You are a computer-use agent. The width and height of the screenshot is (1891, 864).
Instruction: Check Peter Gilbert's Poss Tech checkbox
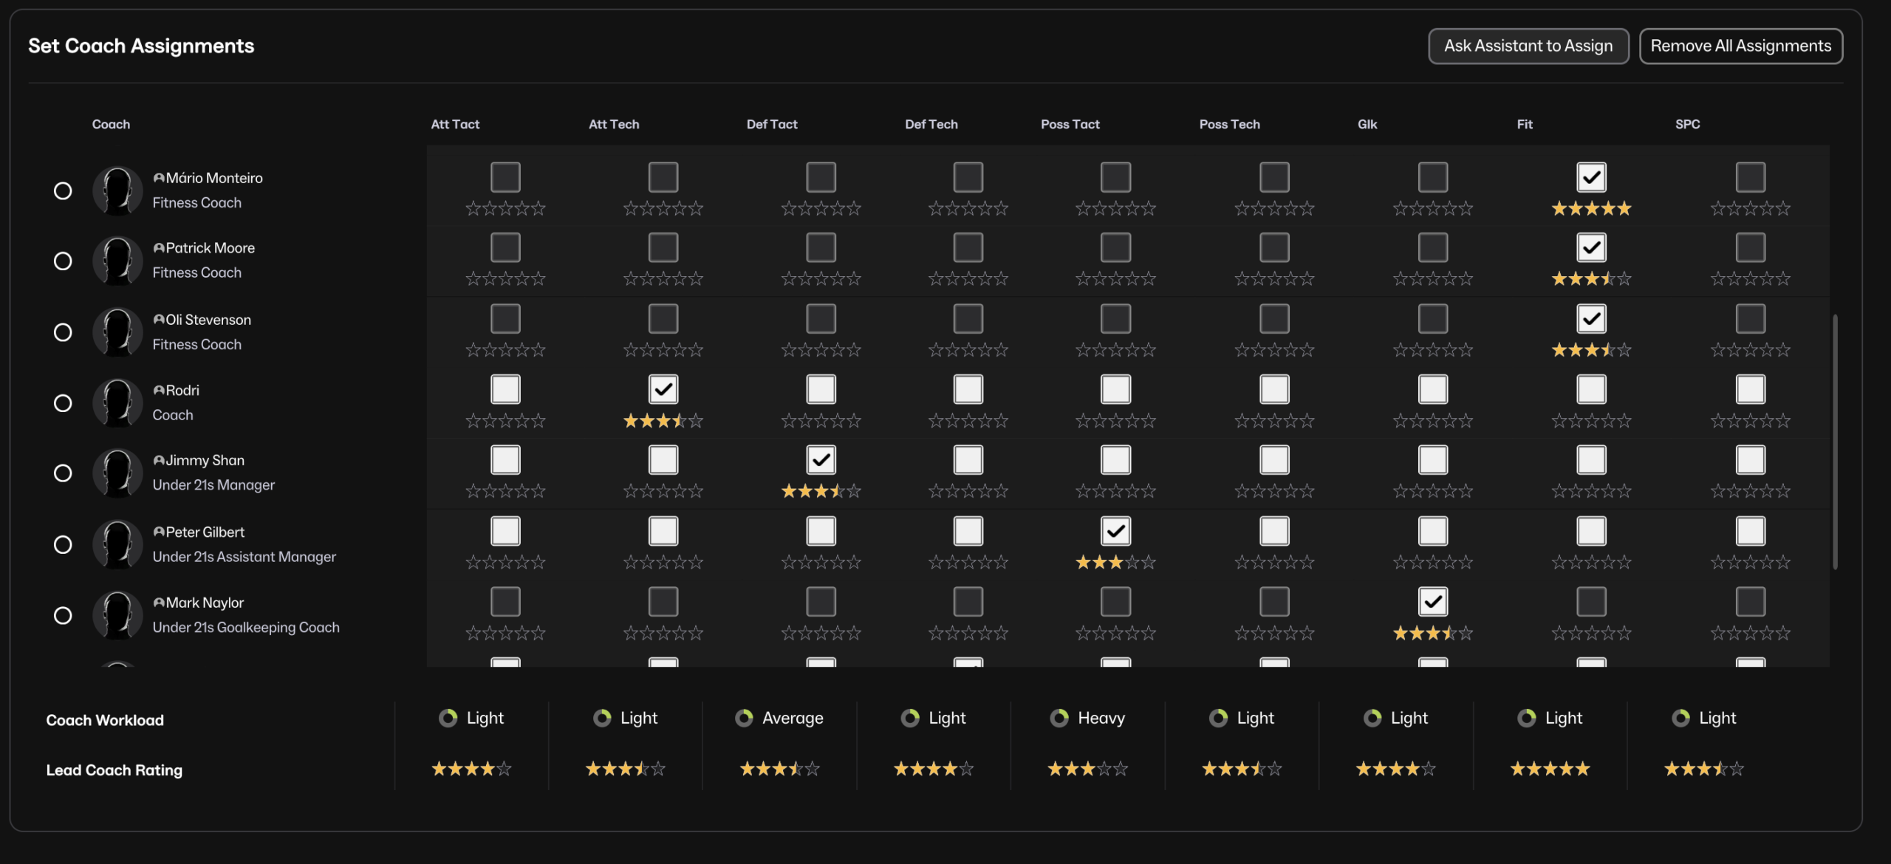tap(1274, 531)
